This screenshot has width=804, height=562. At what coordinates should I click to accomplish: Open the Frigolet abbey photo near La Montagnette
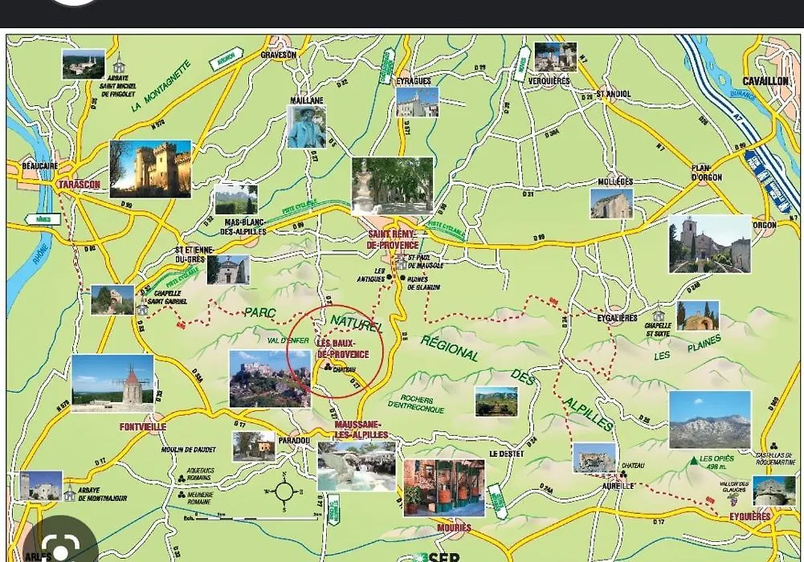point(84,64)
